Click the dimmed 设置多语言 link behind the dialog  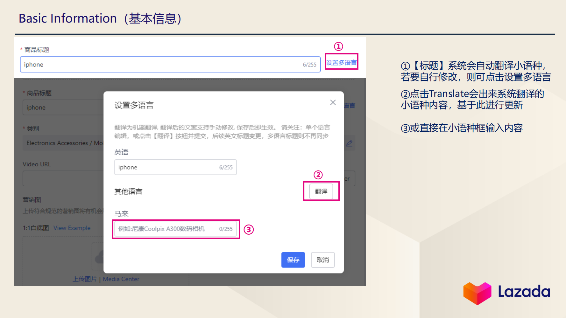349,106
